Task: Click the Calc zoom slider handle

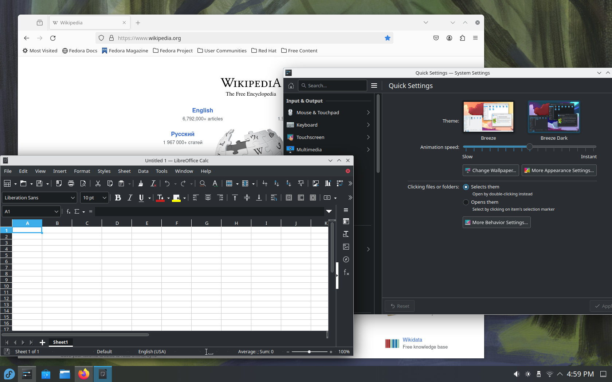Action: pos(309,352)
